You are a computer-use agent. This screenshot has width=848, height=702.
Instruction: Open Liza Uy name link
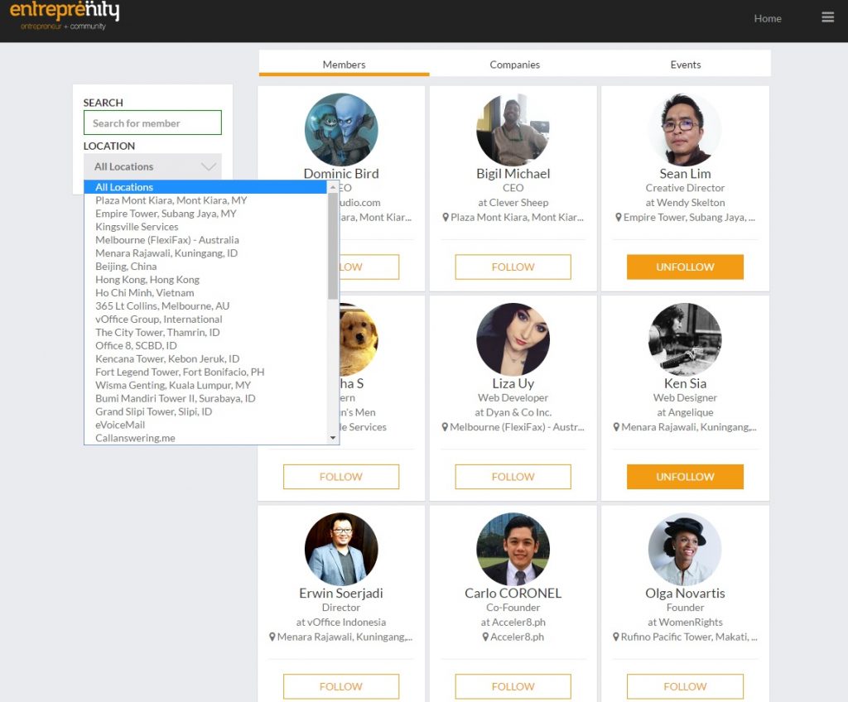coord(513,383)
